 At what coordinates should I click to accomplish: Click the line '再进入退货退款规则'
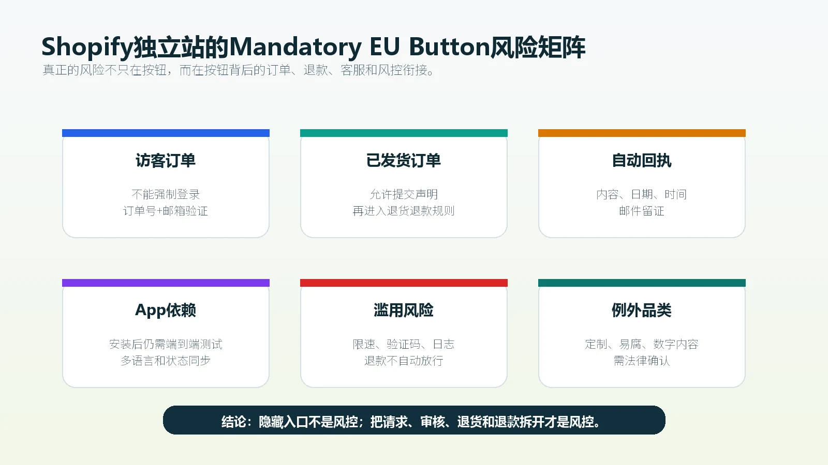point(404,211)
